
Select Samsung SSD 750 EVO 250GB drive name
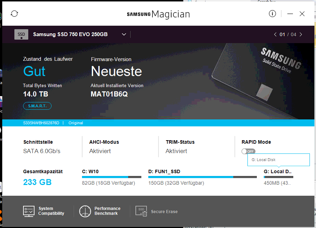pyautogui.click(x=70, y=34)
